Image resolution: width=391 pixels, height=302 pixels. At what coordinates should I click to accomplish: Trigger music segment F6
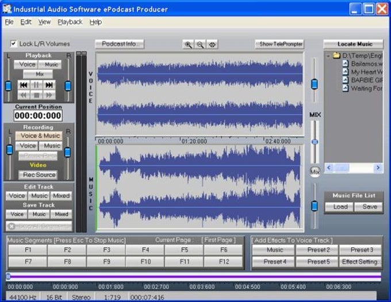[224, 250]
